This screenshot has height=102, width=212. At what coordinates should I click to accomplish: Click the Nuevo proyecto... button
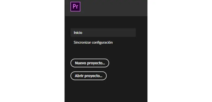point(90,63)
